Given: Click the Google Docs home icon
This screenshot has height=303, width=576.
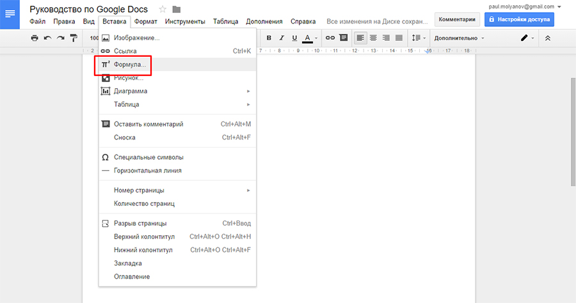Looking at the screenshot, I should click(x=10, y=14).
